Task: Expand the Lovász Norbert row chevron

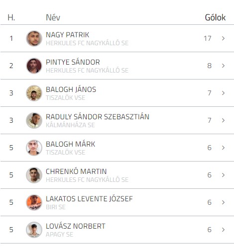Action: (x=223, y=230)
